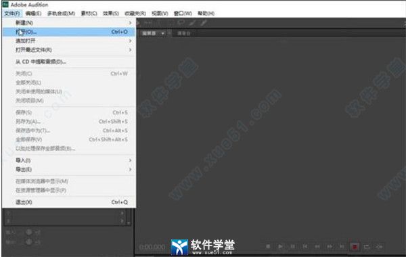406x257 pixels.
Task: Click the Play button in transport
Action: click(x=280, y=246)
